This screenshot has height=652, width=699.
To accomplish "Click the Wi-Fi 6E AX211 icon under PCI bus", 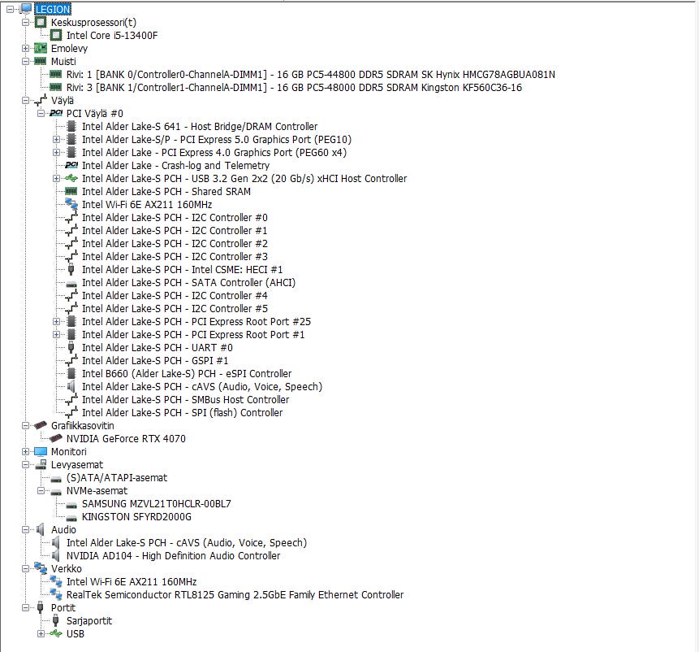I will click(x=71, y=204).
